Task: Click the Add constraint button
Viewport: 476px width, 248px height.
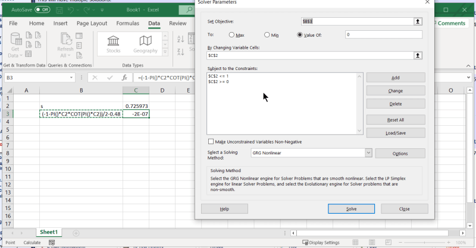Action: [396, 78]
